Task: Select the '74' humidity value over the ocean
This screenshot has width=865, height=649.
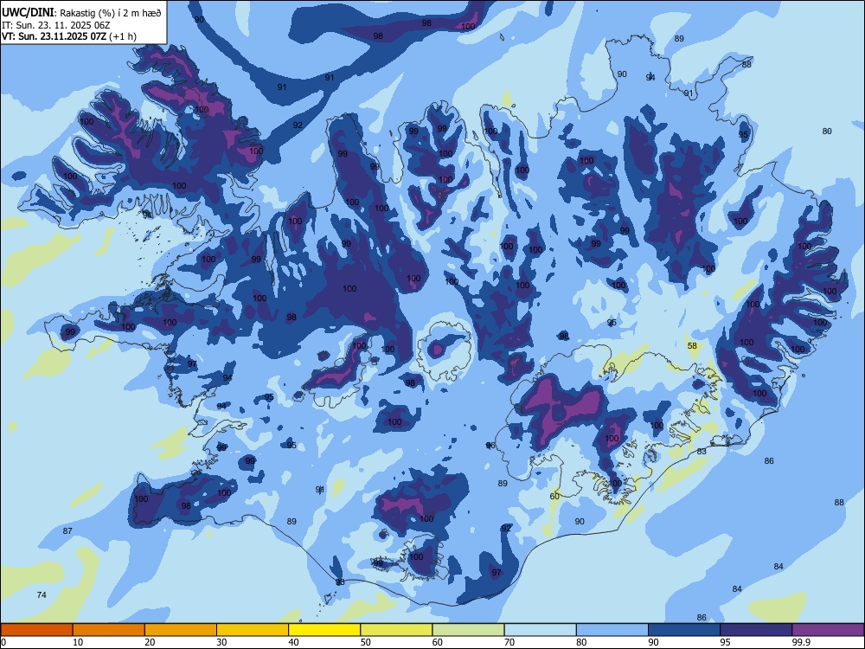Action: (x=42, y=595)
